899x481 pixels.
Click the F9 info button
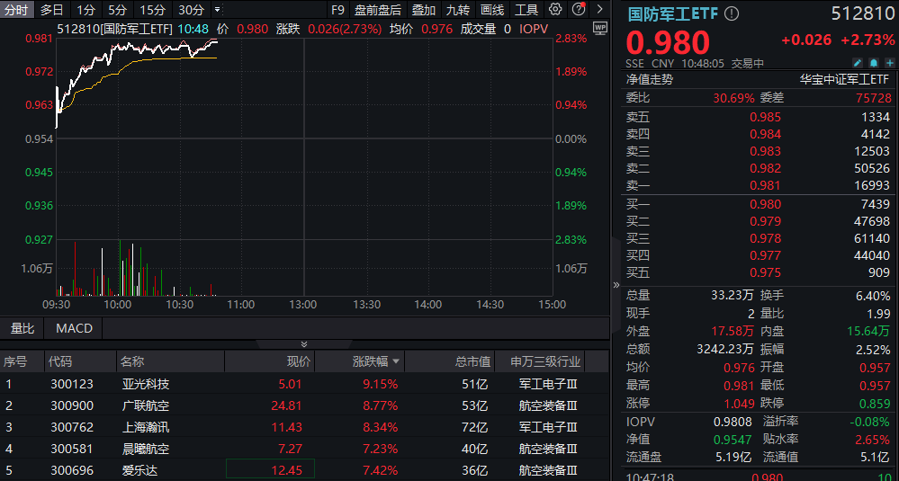[337, 10]
